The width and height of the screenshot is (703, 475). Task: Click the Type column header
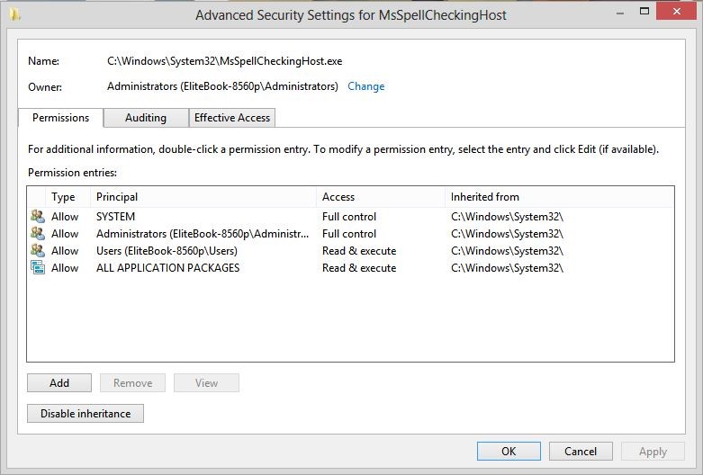[68, 197]
